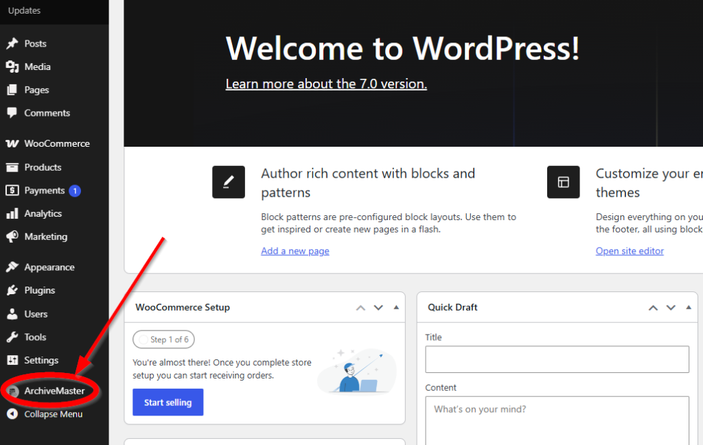Open the Appearance menu label
The height and width of the screenshot is (445, 703).
(x=49, y=267)
